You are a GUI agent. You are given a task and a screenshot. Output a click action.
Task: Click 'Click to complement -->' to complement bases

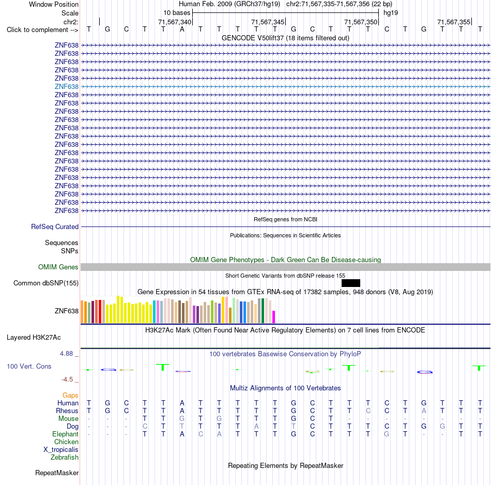pyautogui.click(x=42, y=30)
